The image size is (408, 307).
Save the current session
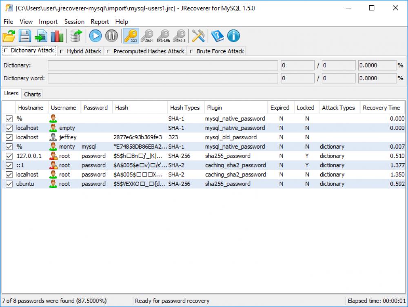24,36
